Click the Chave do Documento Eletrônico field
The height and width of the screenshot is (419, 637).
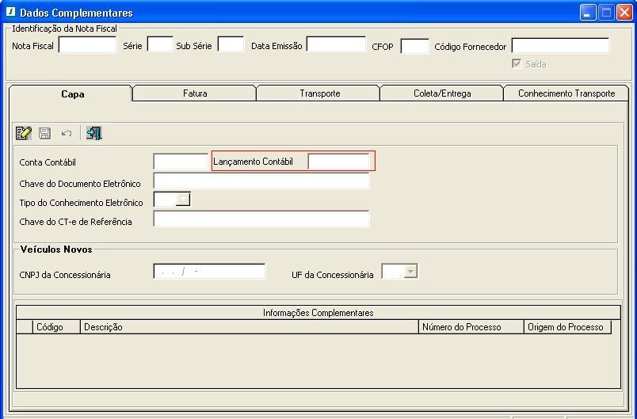pyautogui.click(x=261, y=181)
